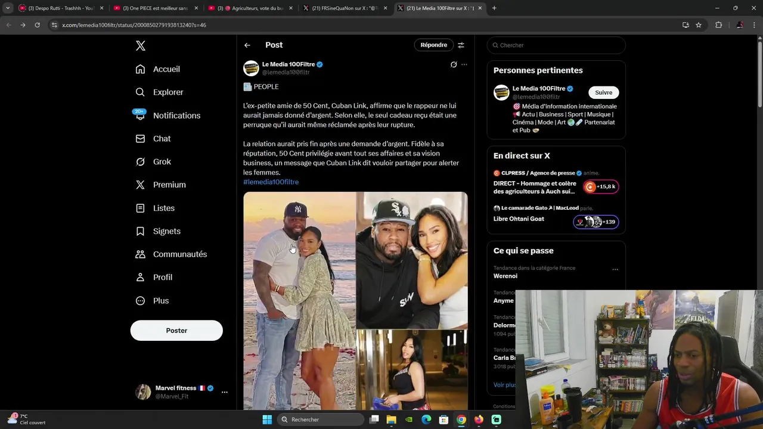The width and height of the screenshot is (763, 429).
Task: Open the Chrome three-dot menu
Action: click(755, 25)
